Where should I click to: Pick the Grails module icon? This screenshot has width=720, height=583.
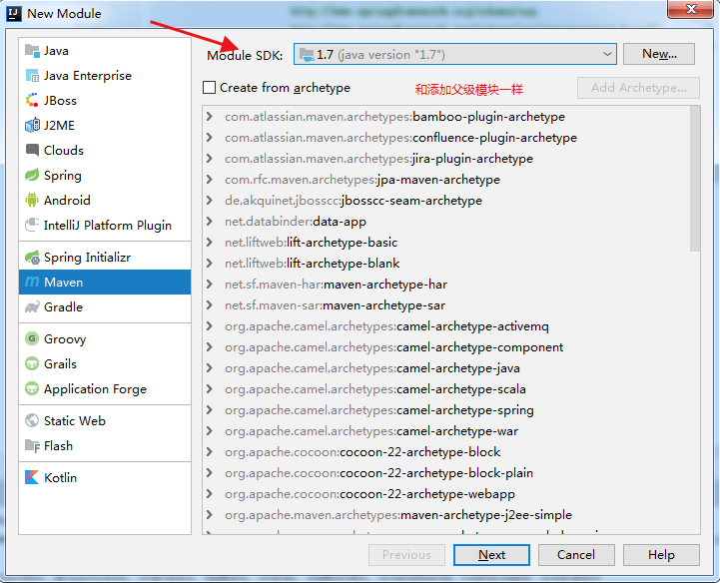(32, 363)
